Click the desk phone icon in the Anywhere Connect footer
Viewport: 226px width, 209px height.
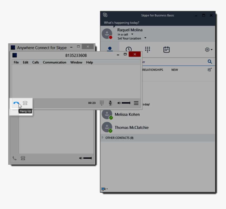(23, 158)
